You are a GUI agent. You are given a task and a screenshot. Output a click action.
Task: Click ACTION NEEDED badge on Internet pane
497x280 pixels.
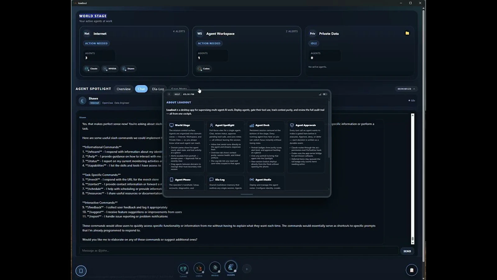click(96, 44)
